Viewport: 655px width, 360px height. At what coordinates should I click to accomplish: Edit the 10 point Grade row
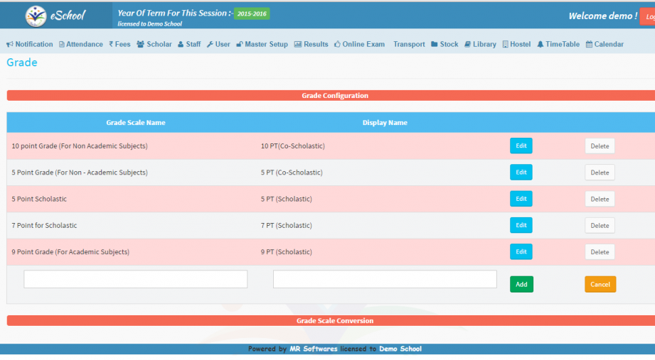[x=521, y=146]
